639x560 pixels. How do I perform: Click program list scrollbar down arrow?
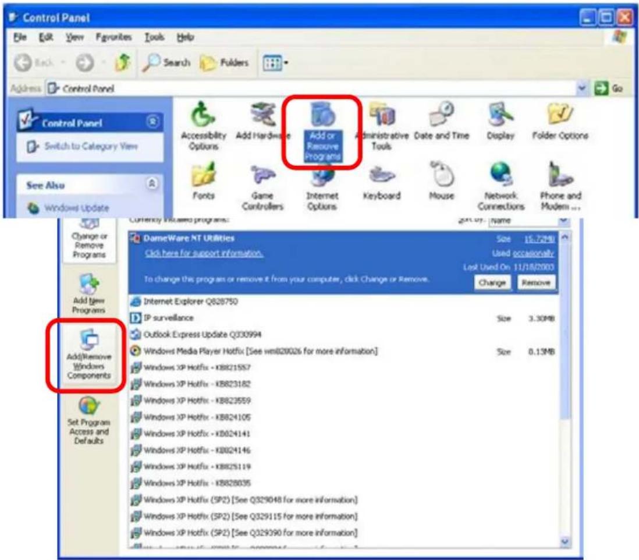click(x=565, y=541)
